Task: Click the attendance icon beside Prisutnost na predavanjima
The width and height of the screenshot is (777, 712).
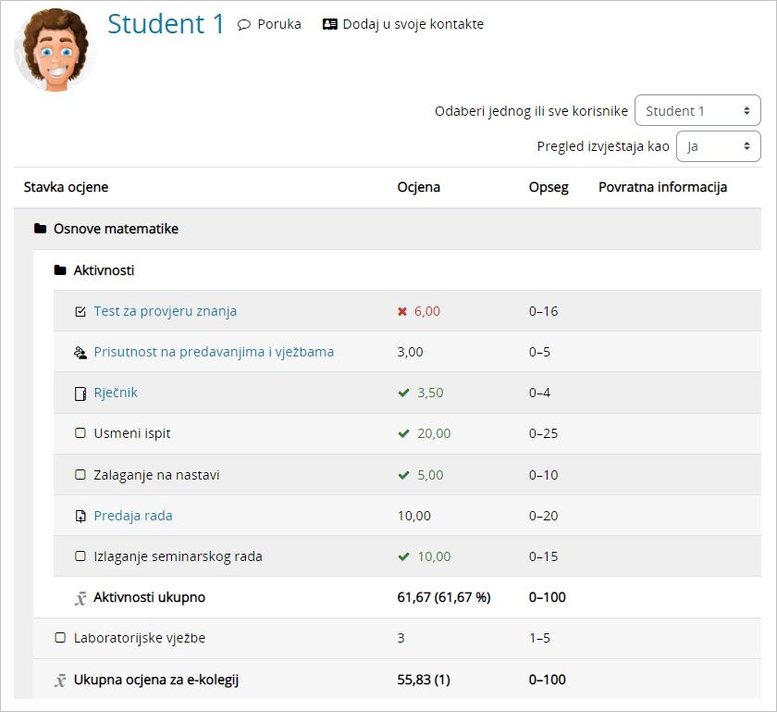Action: 80,353
